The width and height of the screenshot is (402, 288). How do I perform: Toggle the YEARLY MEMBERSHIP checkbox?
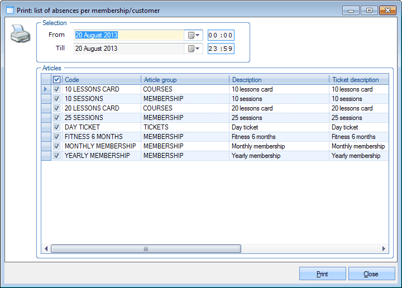(x=56, y=156)
